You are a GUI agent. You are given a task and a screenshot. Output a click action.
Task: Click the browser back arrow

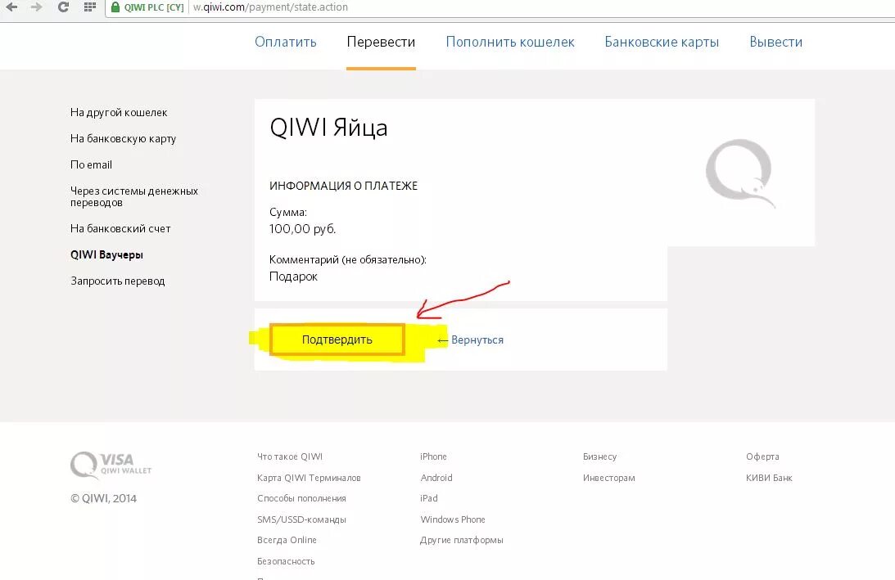[11, 7]
